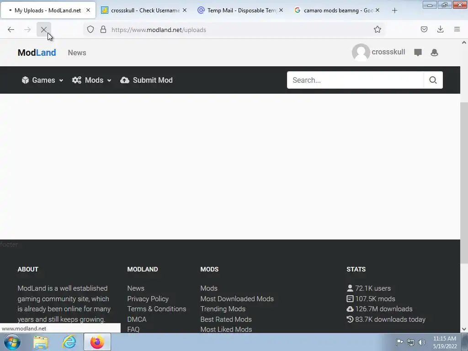Open the DMCA footer link
Image resolution: width=468 pixels, height=351 pixels.
137,319
